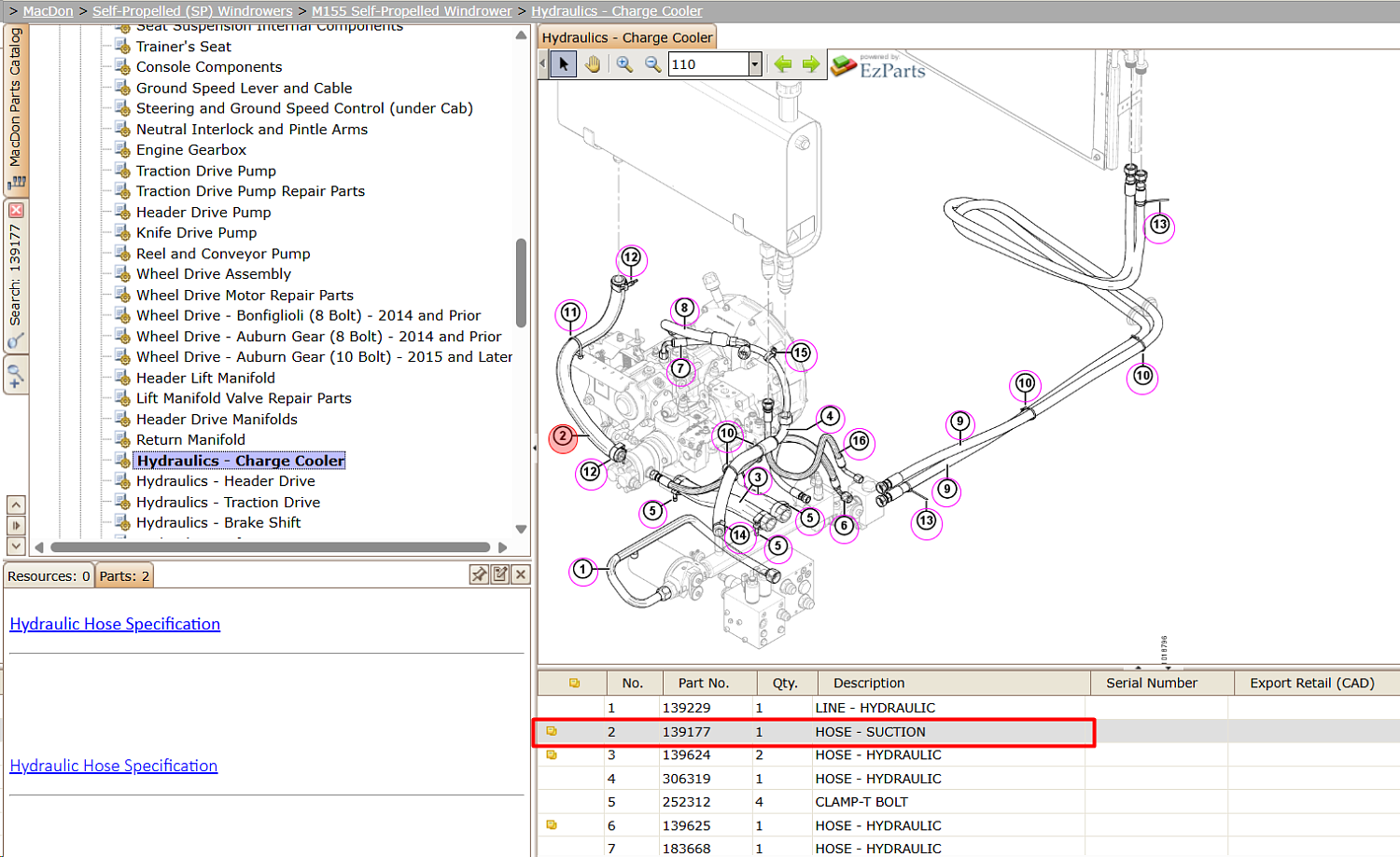Select callout 6 in the diagram

point(844,526)
